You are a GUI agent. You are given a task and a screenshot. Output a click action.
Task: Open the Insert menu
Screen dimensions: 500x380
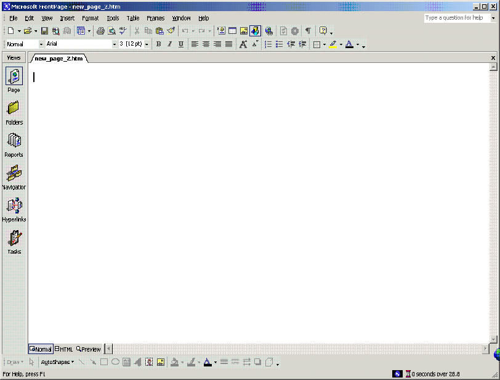click(x=67, y=19)
